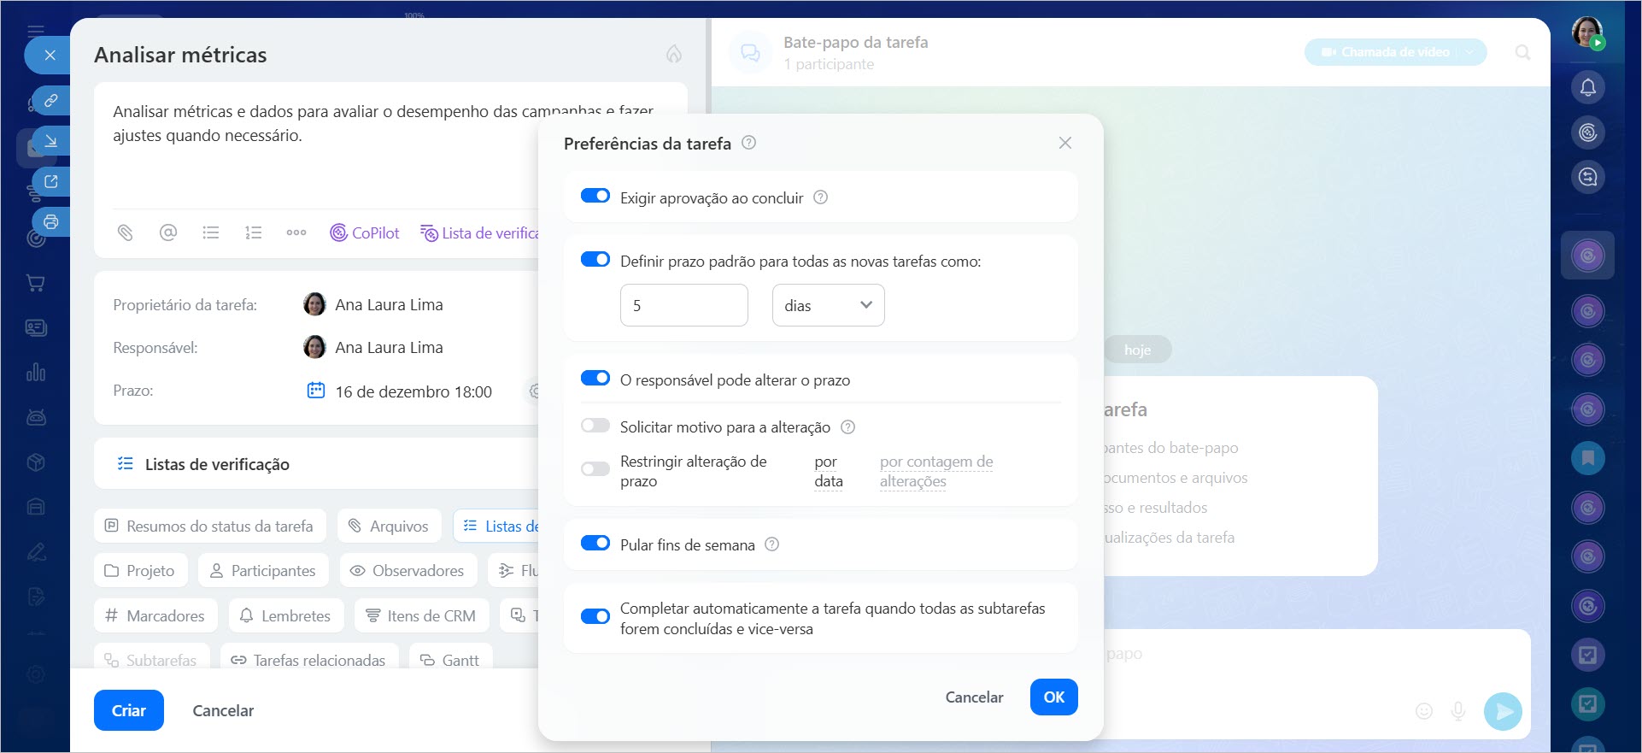Viewport: 1642px width, 753px height.
Task: Click the deadline calendar icon
Action: 315,391
